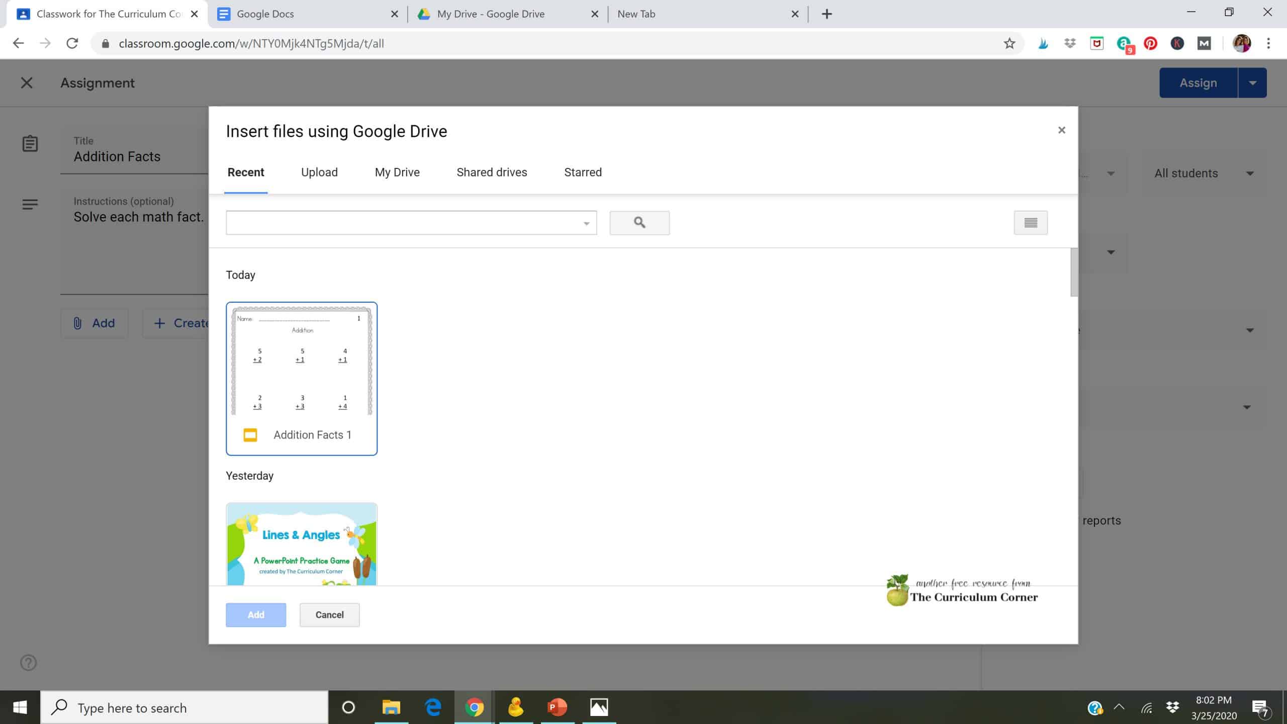Switch to list view in file picker
This screenshot has width=1287, height=724.
click(x=1030, y=223)
